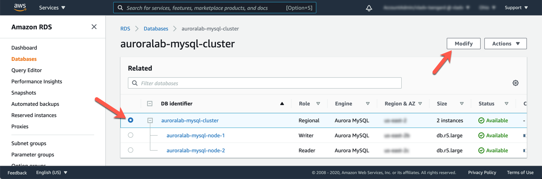Screen dimensions: 542x179
Task: Open Automated backups in sidebar
Action: click(x=35, y=104)
